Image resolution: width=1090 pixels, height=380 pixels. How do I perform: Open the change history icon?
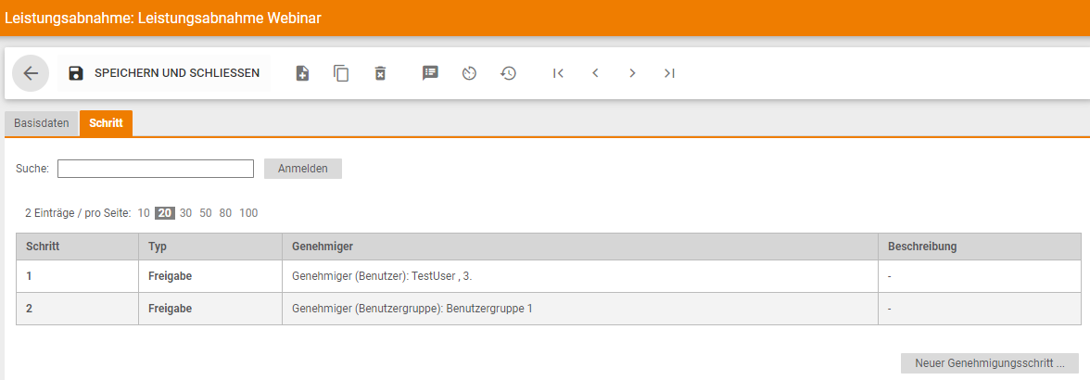coord(508,73)
